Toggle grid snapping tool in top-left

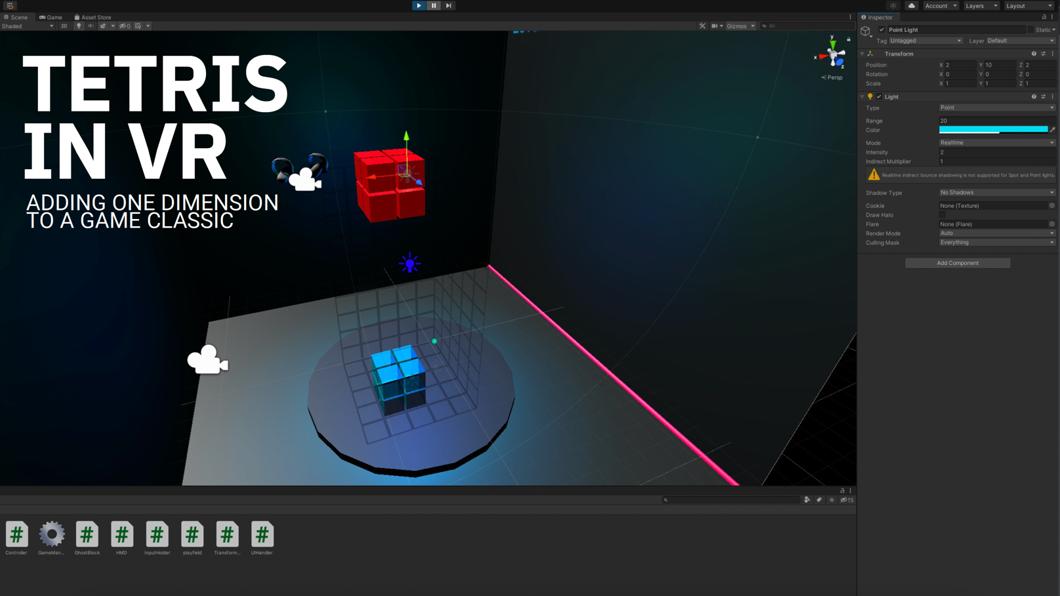(10, 5)
